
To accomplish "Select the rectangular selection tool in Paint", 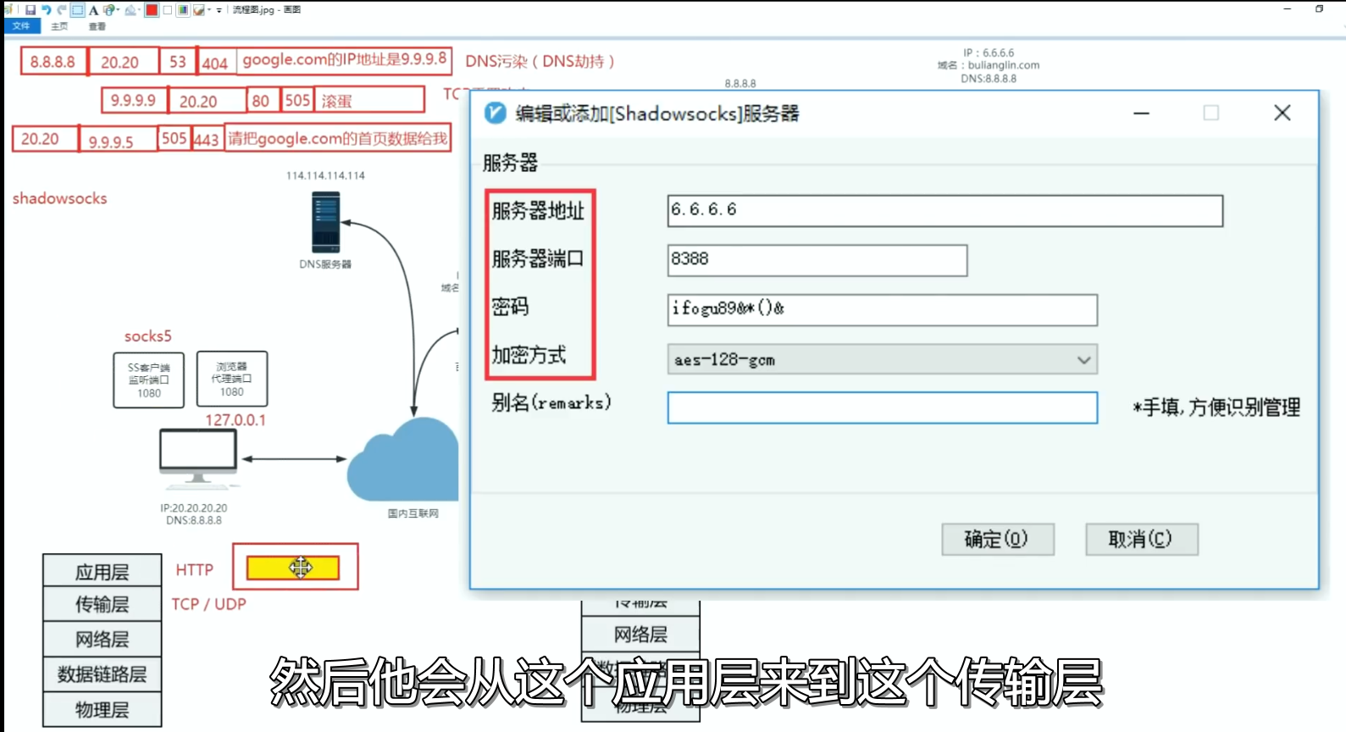I will pos(77,10).
